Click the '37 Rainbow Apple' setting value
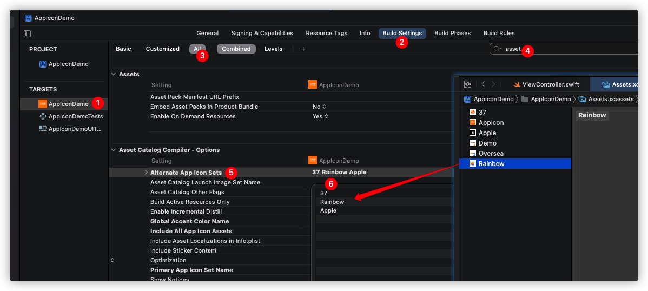The width and height of the screenshot is (648, 291). pos(339,173)
